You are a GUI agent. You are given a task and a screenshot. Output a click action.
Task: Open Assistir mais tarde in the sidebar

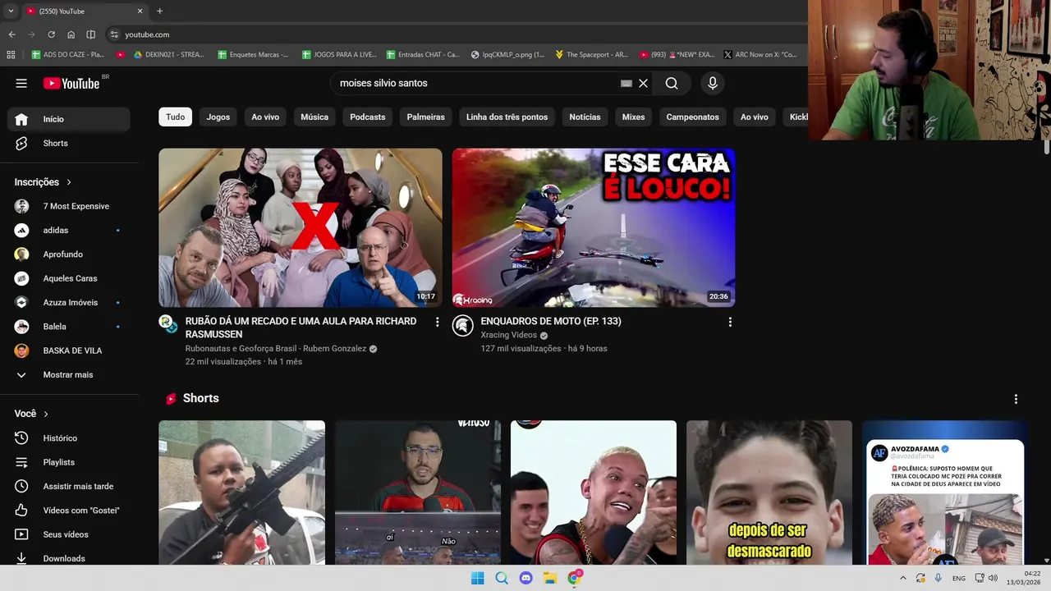point(69,486)
